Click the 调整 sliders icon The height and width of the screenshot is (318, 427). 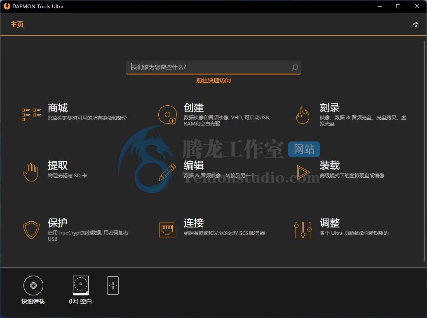pos(303,230)
